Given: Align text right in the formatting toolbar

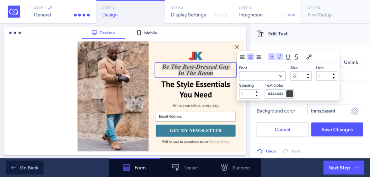Looking at the screenshot, I should tap(259, 57).
